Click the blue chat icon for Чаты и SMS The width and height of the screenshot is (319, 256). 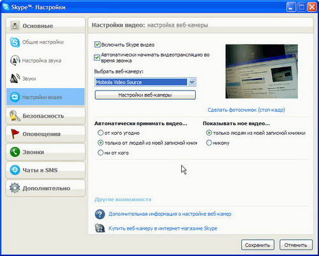pos(15,170)
